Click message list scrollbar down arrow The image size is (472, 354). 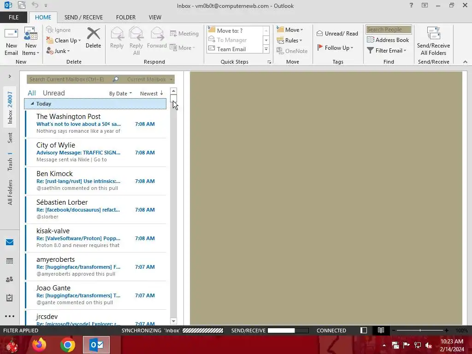tap(173, 321)
